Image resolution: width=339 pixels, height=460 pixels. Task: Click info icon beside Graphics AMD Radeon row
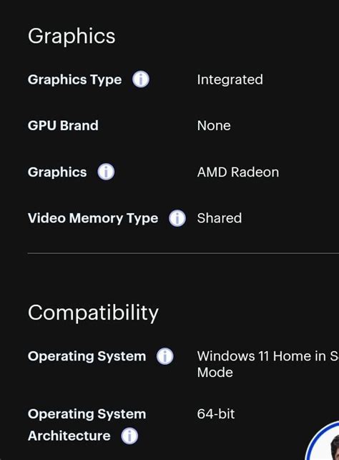106,172
